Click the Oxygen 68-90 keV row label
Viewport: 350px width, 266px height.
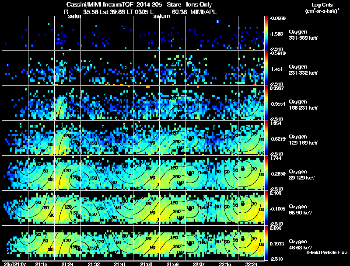[x=301, y=210]
